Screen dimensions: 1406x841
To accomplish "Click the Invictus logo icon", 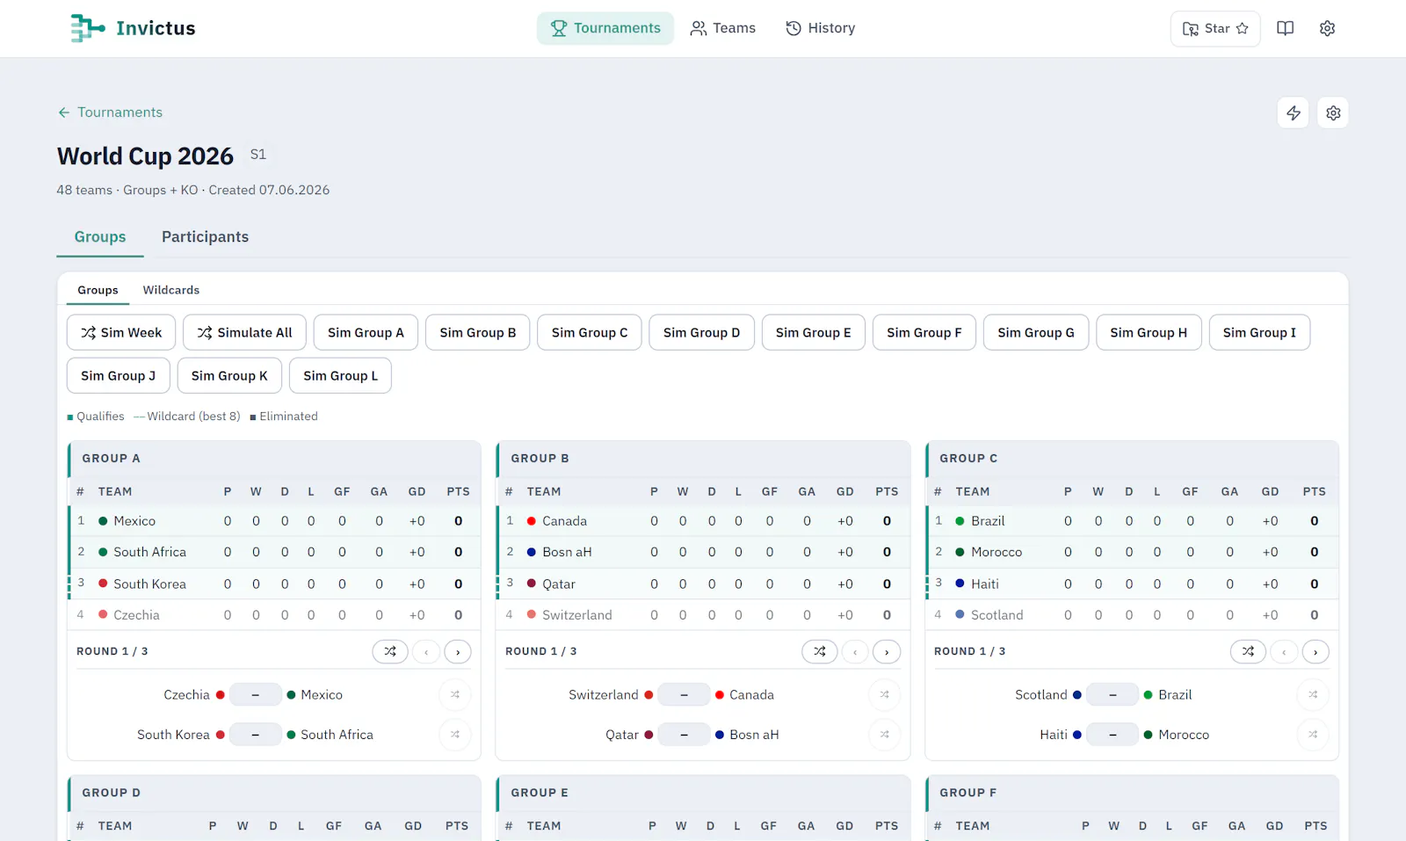I will pyautogui.click(x=88, y=28).
